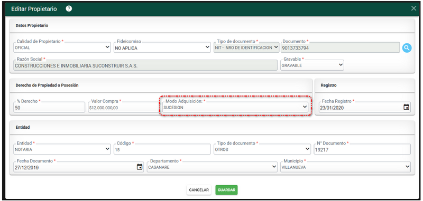The image size is (423, 201).
Task: Expand the Entidad NOTARIA dropdown
Action: point(62,149)
